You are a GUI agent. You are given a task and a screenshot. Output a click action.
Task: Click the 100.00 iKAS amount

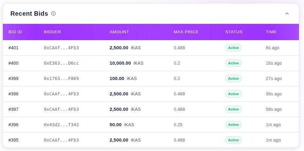click(123, 78)
